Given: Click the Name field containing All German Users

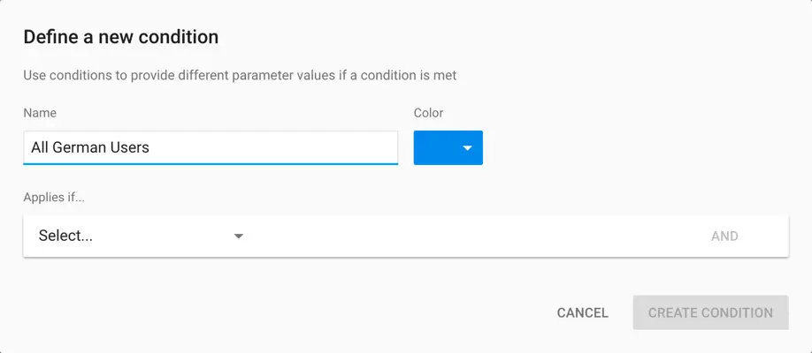Looking at the screenshot, I should 211,147.
